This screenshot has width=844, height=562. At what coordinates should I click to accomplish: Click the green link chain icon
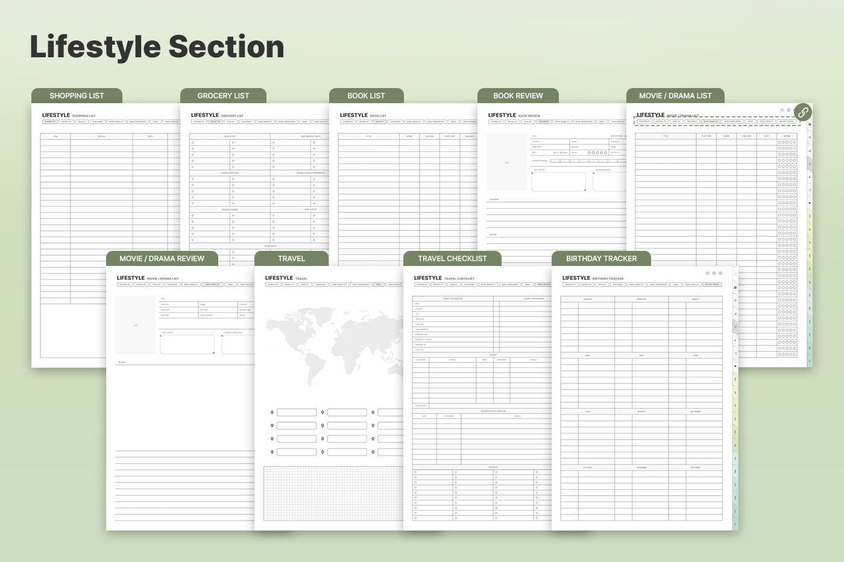803,112
